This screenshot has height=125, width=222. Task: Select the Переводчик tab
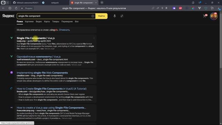point(67,22)
